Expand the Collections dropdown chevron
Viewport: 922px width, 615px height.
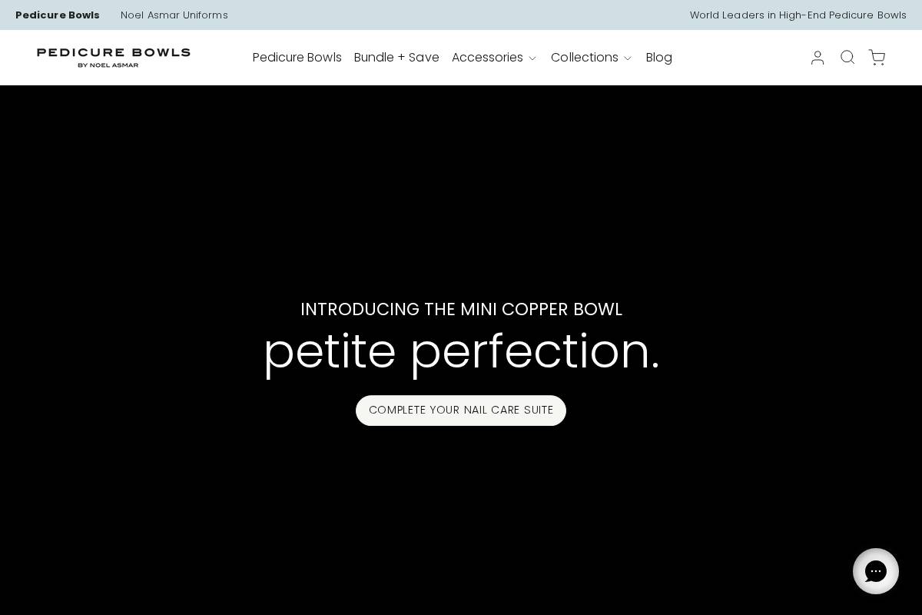pyautogui.click(x=628, y=58)
